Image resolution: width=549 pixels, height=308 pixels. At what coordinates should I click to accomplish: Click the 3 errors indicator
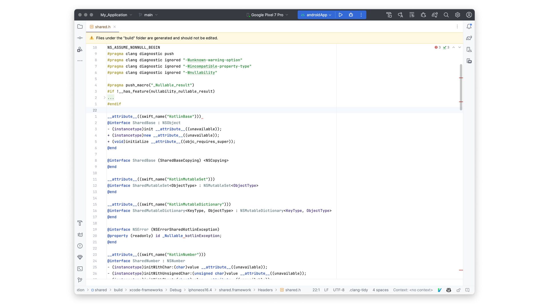pyautogui.click(x=438, y=47)
